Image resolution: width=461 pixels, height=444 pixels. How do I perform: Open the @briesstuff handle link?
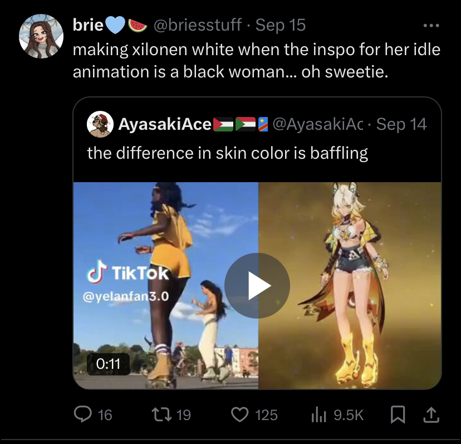[197, 25]
